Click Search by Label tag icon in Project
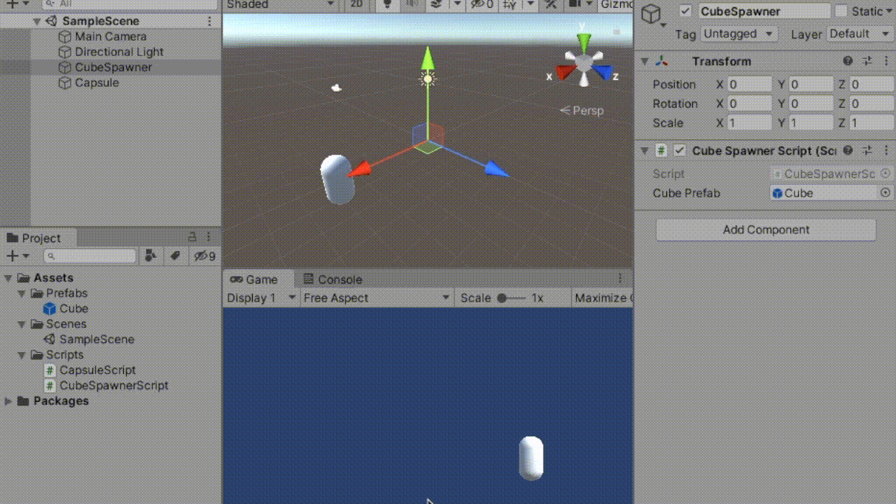The width and height of the screenshot is (896, 504). pos(175,256)
